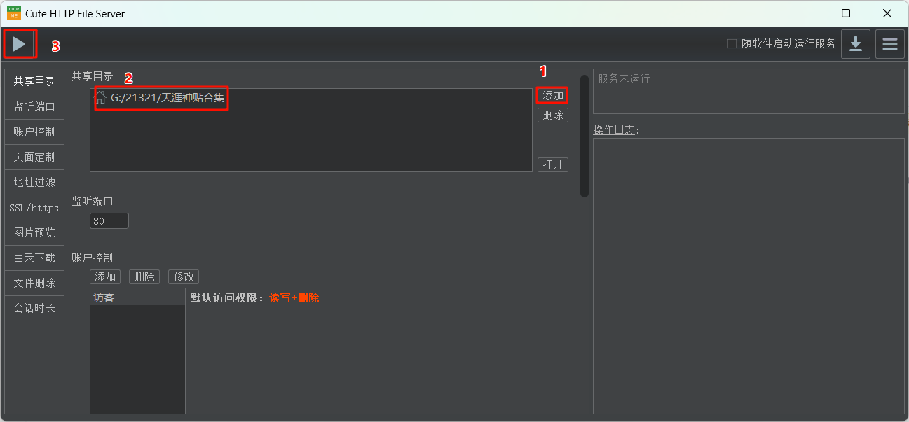Viewport: 909px width, 422px height.
Task: Maximize the Cute HTTP File Server window
Action: (x=846, y=13)
